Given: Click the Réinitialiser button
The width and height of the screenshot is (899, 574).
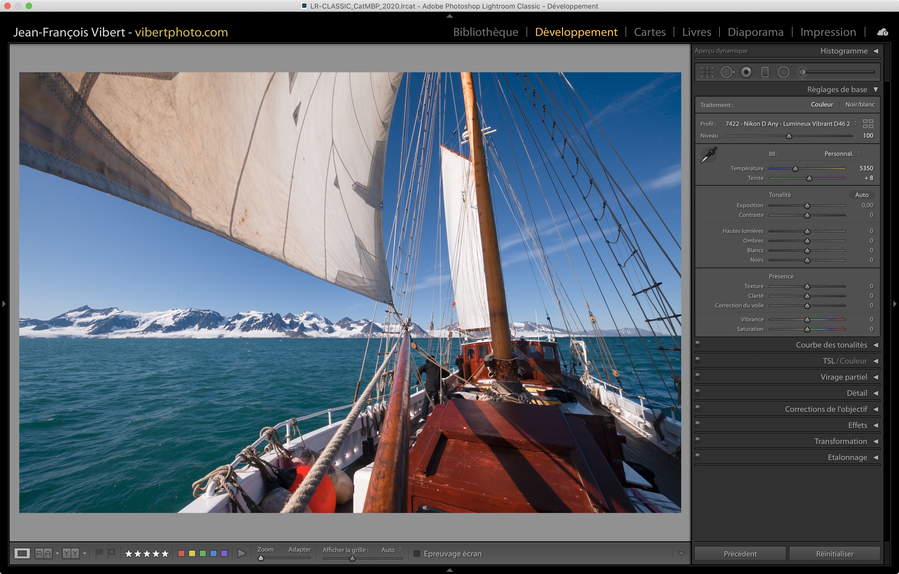Looking at the screenshot, I should [x=835, y=553].
